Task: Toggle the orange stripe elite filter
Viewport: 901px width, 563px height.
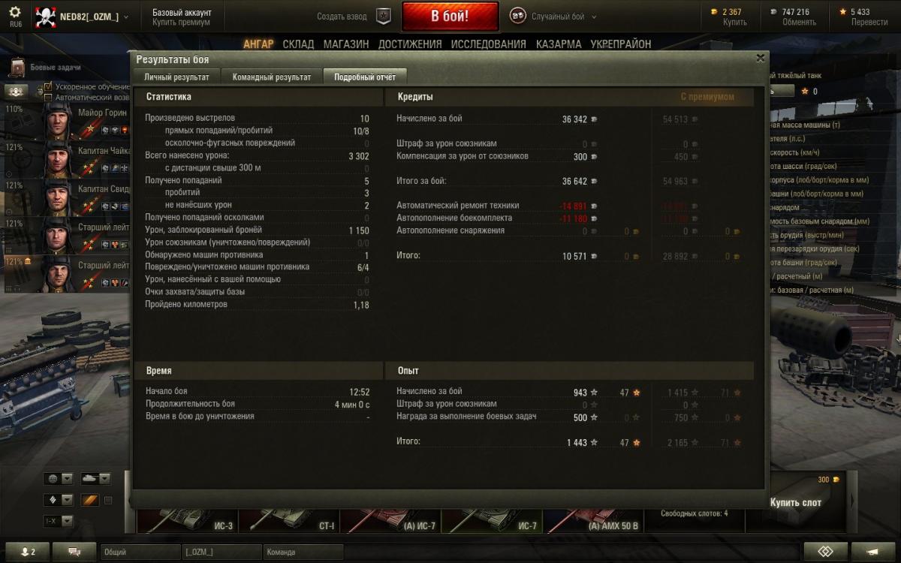Action: click(90, 500)
